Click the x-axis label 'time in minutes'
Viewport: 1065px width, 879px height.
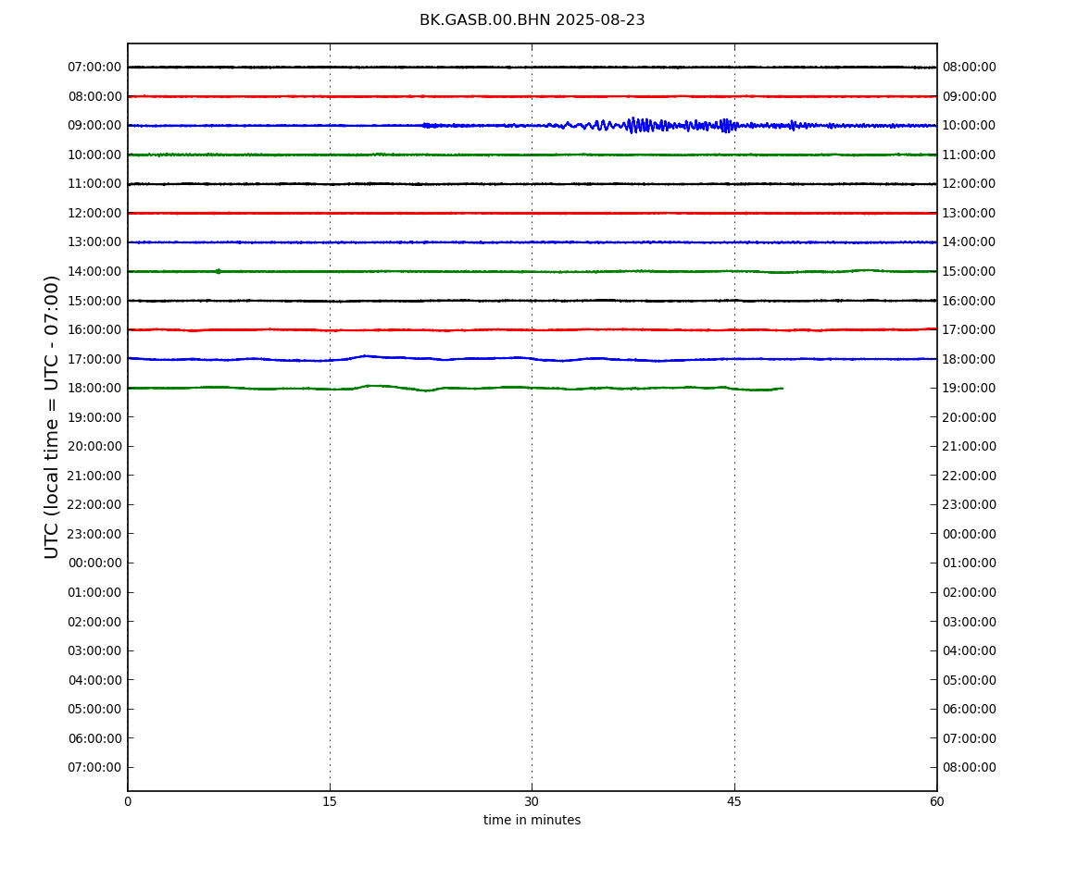(x=532, y=820)
